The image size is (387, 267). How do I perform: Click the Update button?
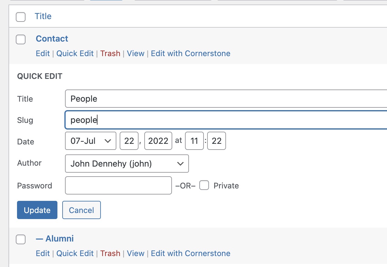pyautogui.click(x=37, y=210)
